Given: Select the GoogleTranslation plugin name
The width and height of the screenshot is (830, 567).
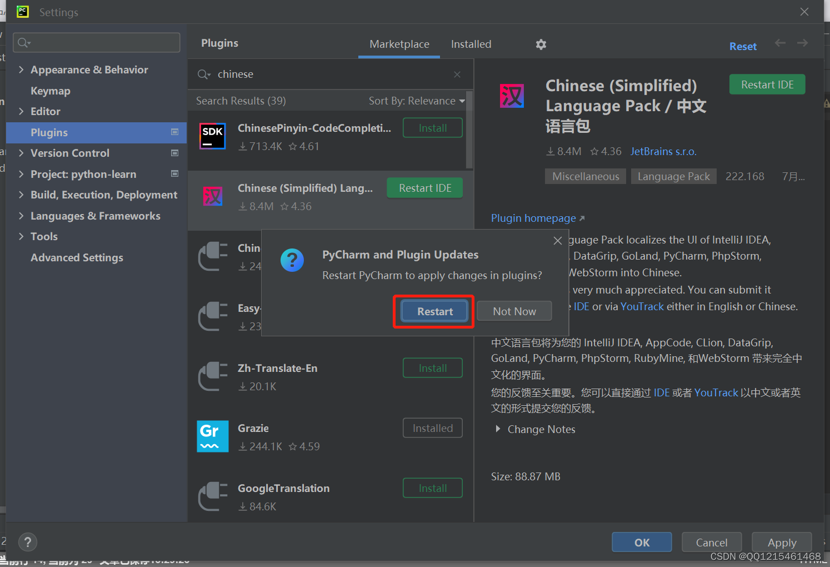Looking at the screenshot, I should click(284, 488).
